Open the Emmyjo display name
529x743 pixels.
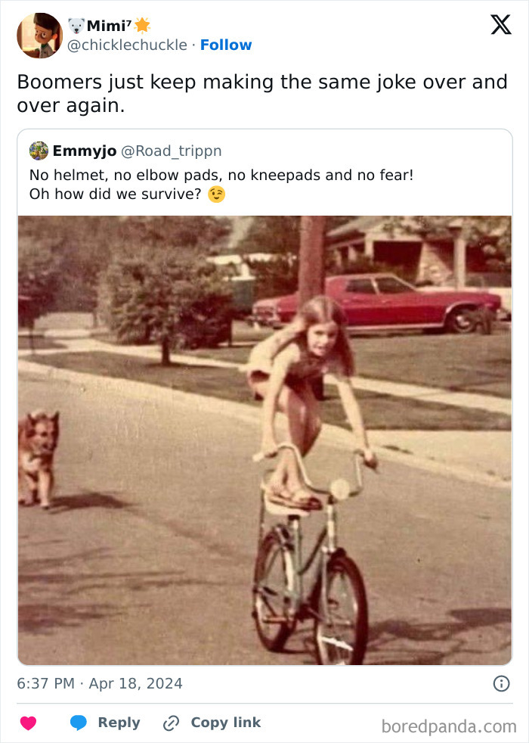[x=84, y=151]
